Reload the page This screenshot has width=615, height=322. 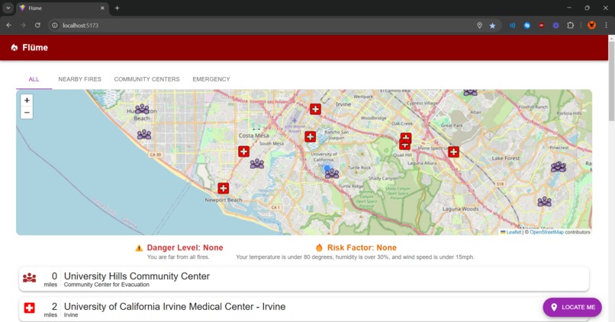click(x=37, y=25)
